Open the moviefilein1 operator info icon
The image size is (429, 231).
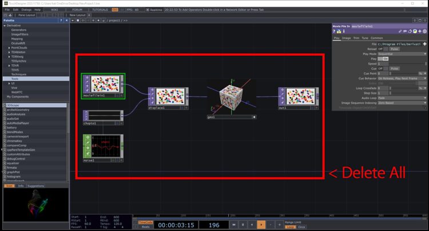point(344,31)
